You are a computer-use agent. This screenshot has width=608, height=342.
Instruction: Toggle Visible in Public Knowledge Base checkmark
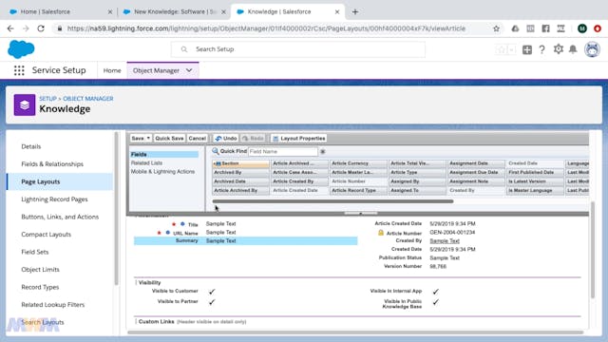(x=436, y=302)
